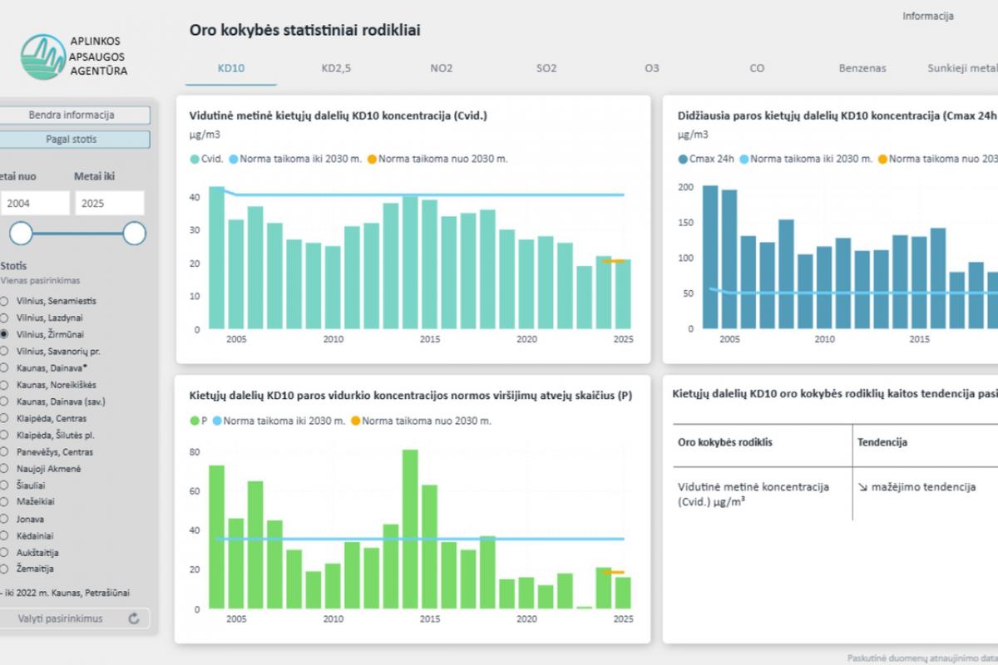This screenshot has height=665, width=998.
Task: Open the Informacija link
Action: (x=928, y=16)
